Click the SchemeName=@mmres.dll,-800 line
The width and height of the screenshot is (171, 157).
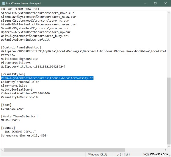coord(24,135)
